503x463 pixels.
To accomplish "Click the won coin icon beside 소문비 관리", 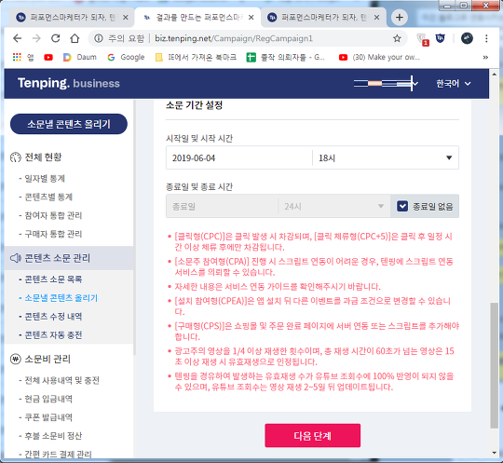I will [x=16, y=359].
